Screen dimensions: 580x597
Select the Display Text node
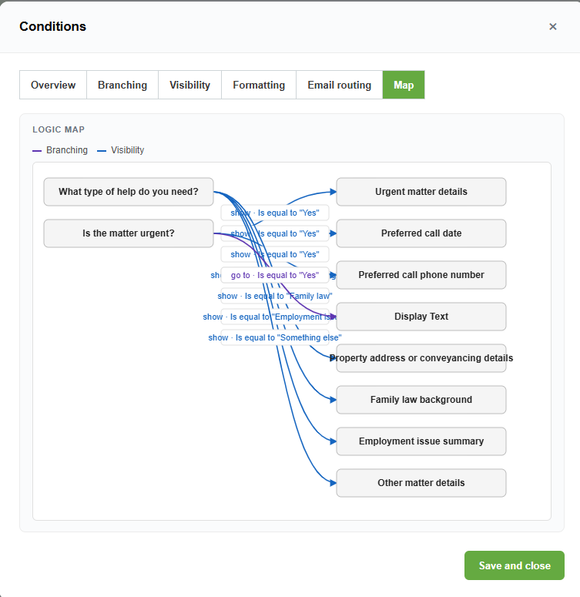click(421, 317)
